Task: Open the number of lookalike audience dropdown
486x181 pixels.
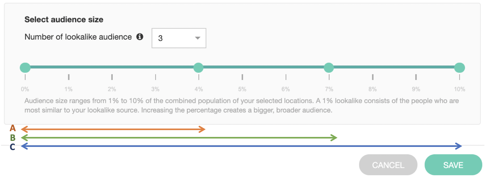Action: coord(179,38)
